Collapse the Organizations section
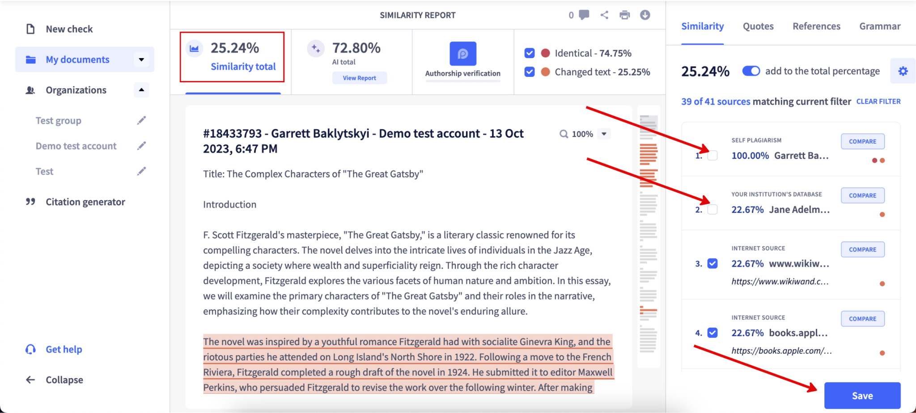916x413 pixels. point(141,90)
